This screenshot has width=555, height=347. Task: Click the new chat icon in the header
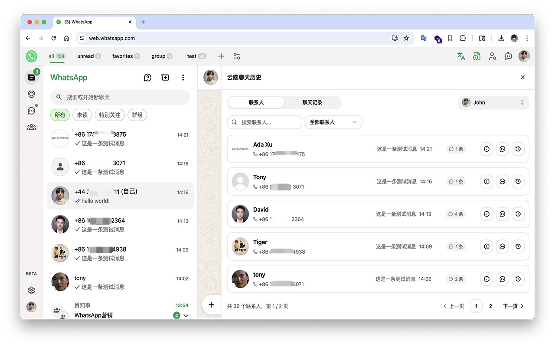(165, 78)
